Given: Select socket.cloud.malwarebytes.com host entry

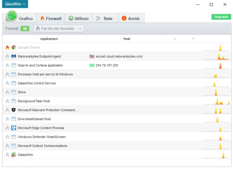Looking at the screenshot, I should coord(119,56).
